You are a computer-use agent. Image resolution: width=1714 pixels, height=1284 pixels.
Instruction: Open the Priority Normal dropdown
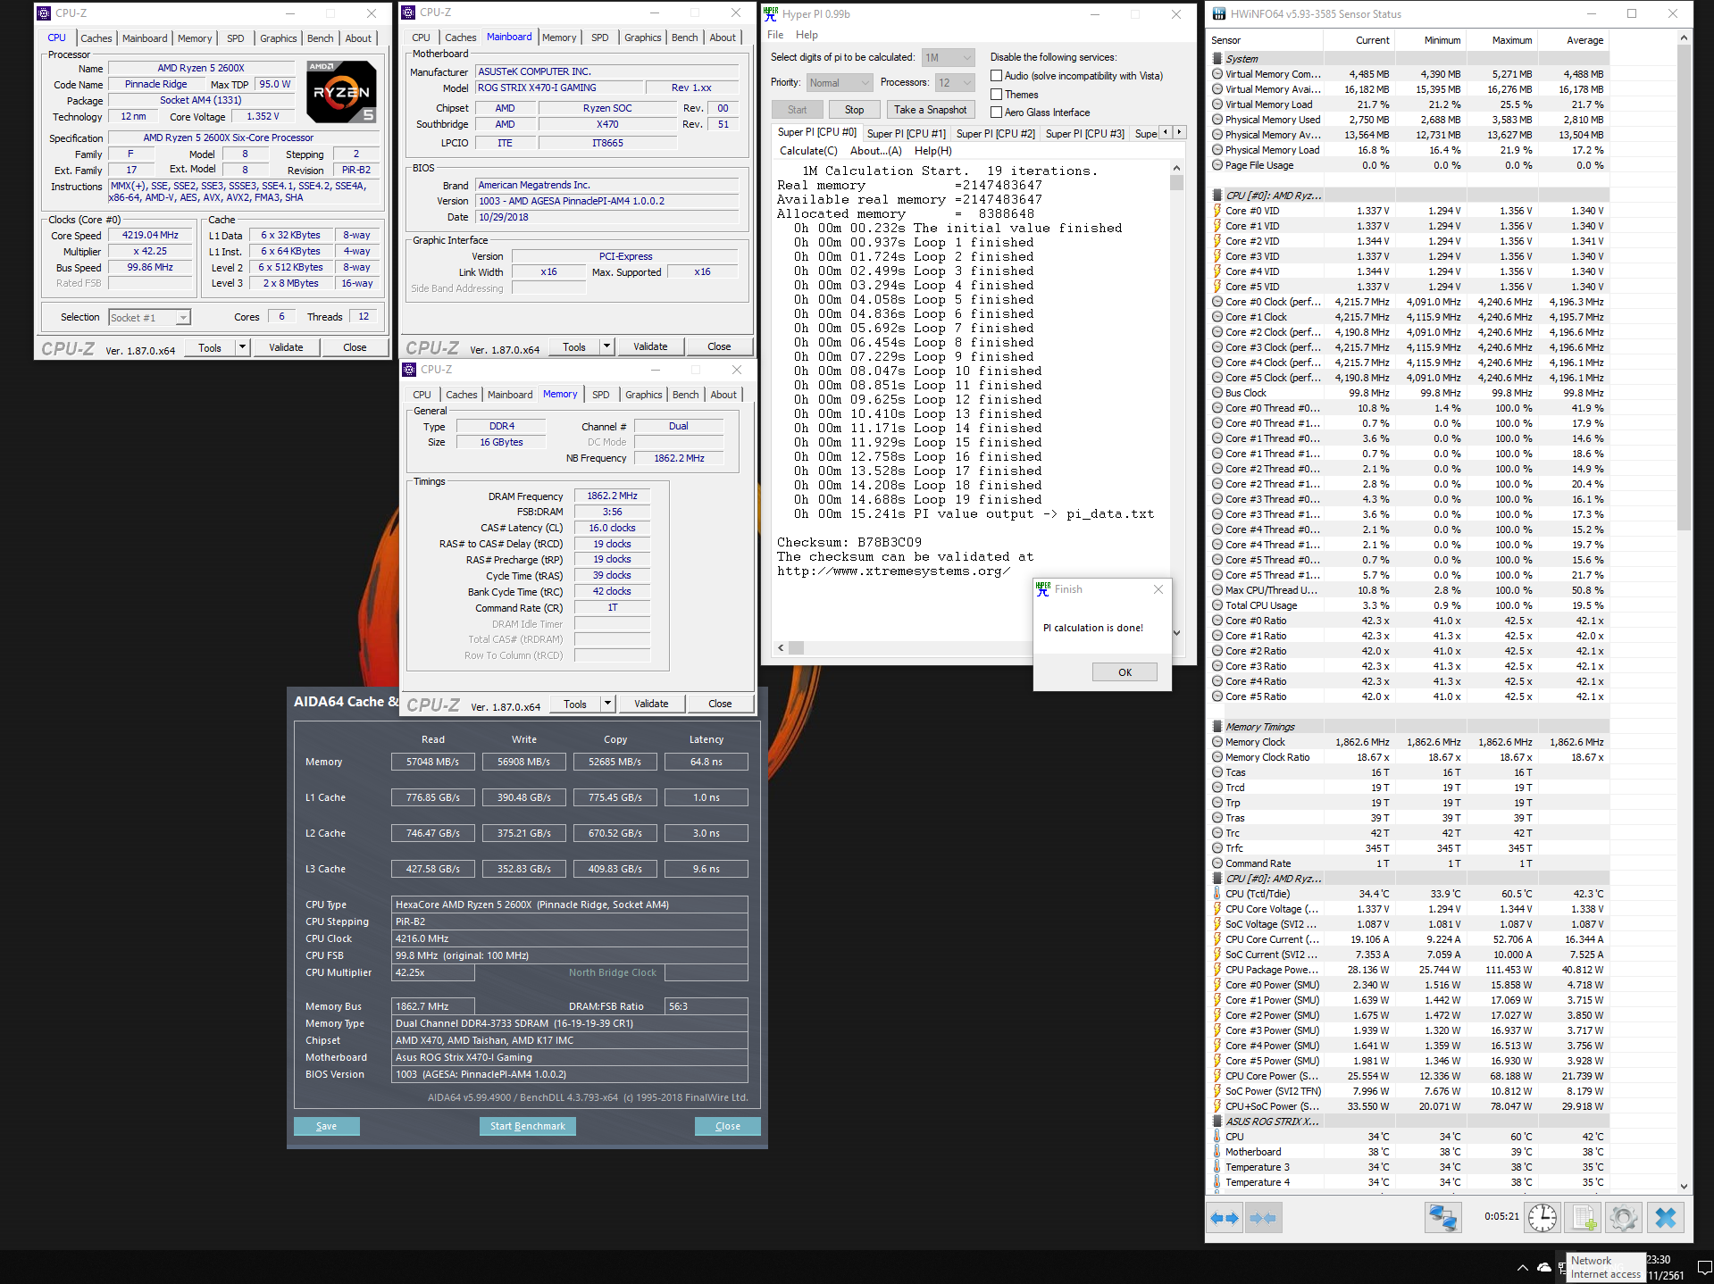click(x=840, y=83)
